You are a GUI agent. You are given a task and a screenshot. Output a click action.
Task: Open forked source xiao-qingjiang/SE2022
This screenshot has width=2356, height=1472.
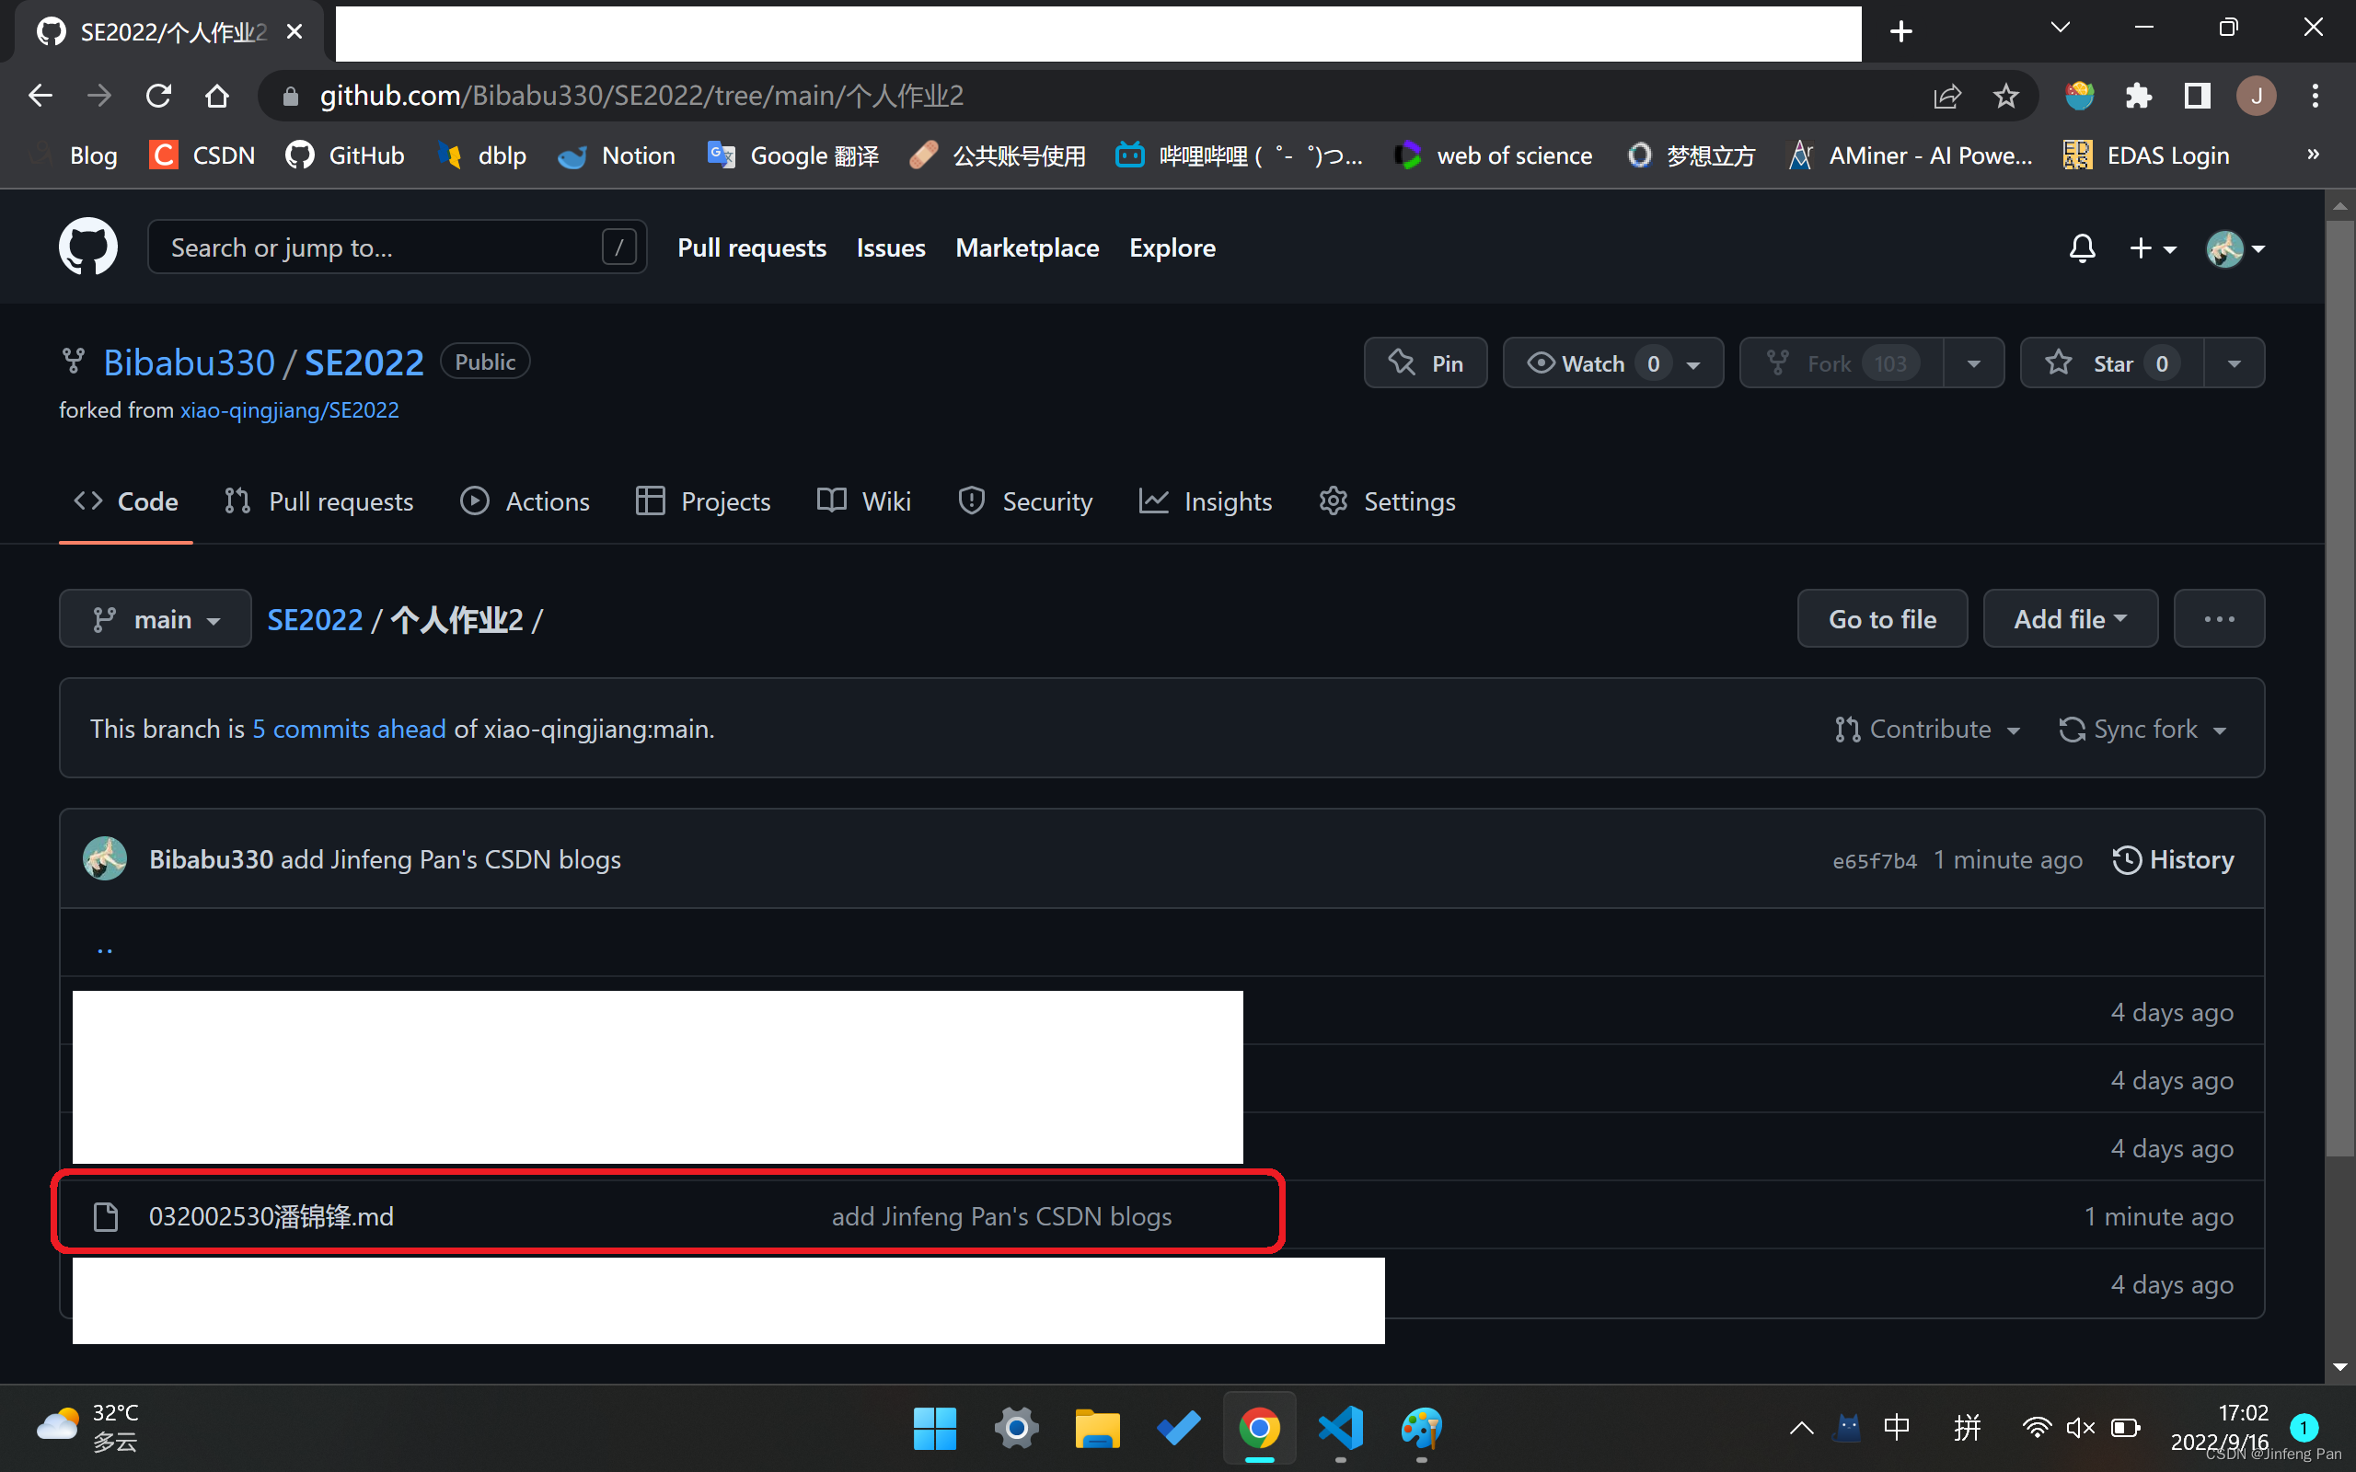pyautogui.click(x=289, y=410)
